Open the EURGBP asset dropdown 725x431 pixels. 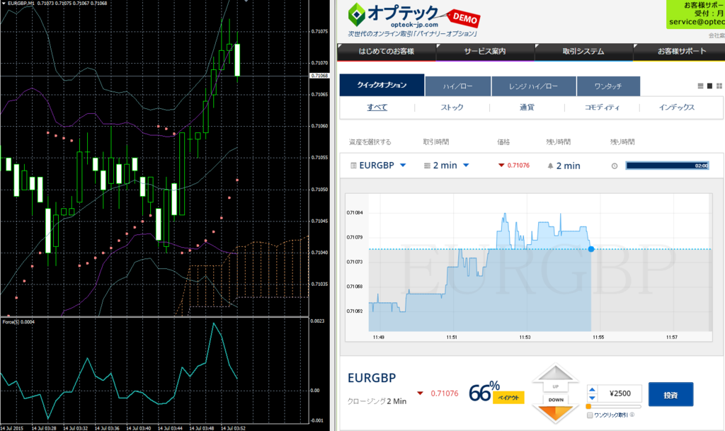403,166
